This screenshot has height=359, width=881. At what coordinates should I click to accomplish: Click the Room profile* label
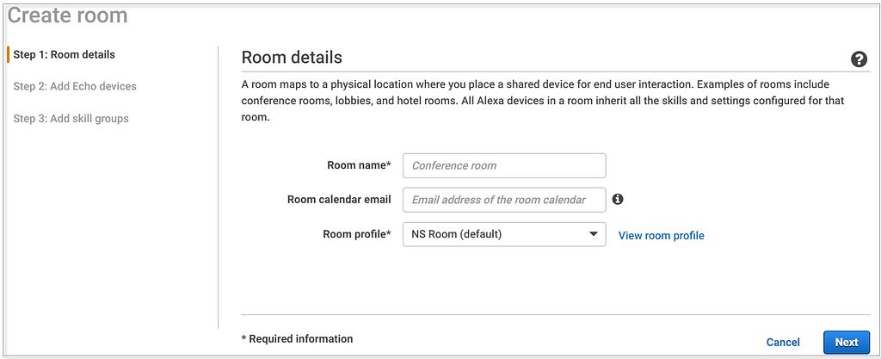tap(357, 234)
